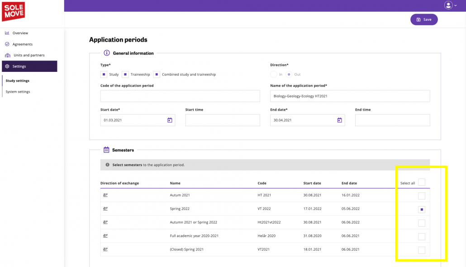Click the Autum 2021 exchange direction icon
Screen dimensions: 466x267
105,195
